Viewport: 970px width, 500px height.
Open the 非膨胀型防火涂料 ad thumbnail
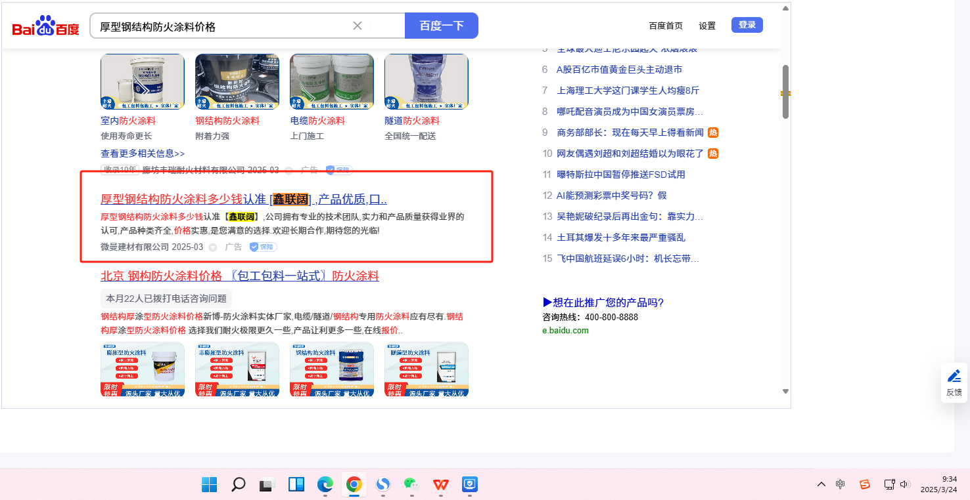tap(237, 369)
